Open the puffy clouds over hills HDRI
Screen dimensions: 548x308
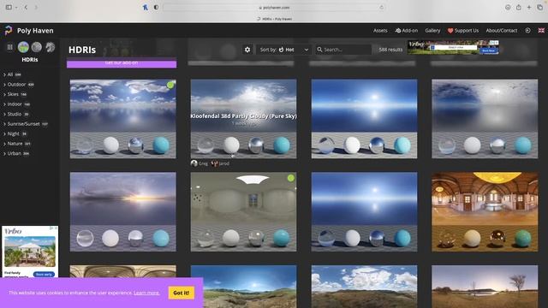point(364,287)
